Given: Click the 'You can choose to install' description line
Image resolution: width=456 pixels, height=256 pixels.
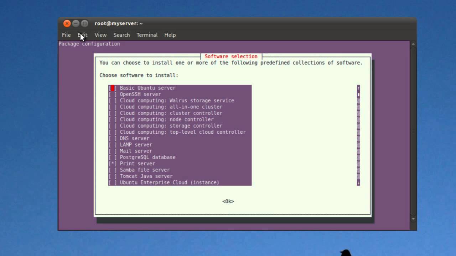Looking at the screenshot, I should [x=231, y=63].
